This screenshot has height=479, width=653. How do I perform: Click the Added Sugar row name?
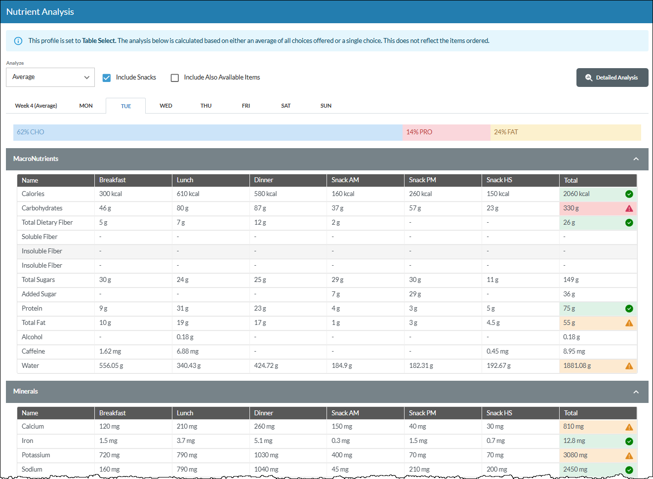[x=39, y=294]
